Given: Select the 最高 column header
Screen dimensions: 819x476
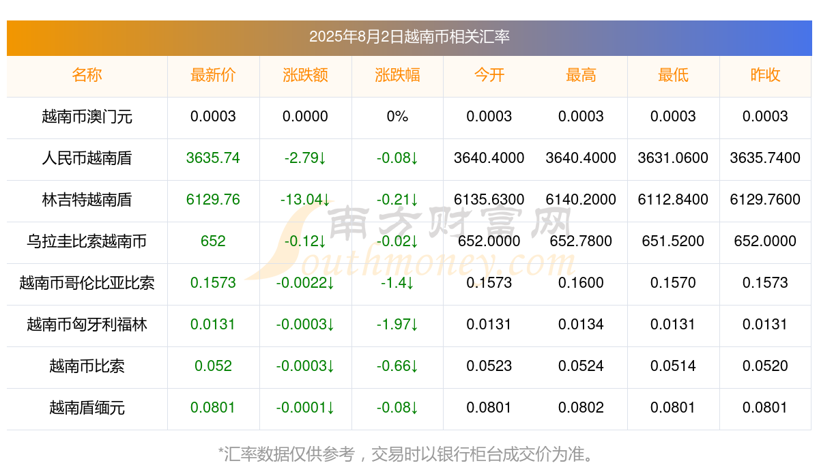Looking at the screenshot, I should tap(581, 75).
